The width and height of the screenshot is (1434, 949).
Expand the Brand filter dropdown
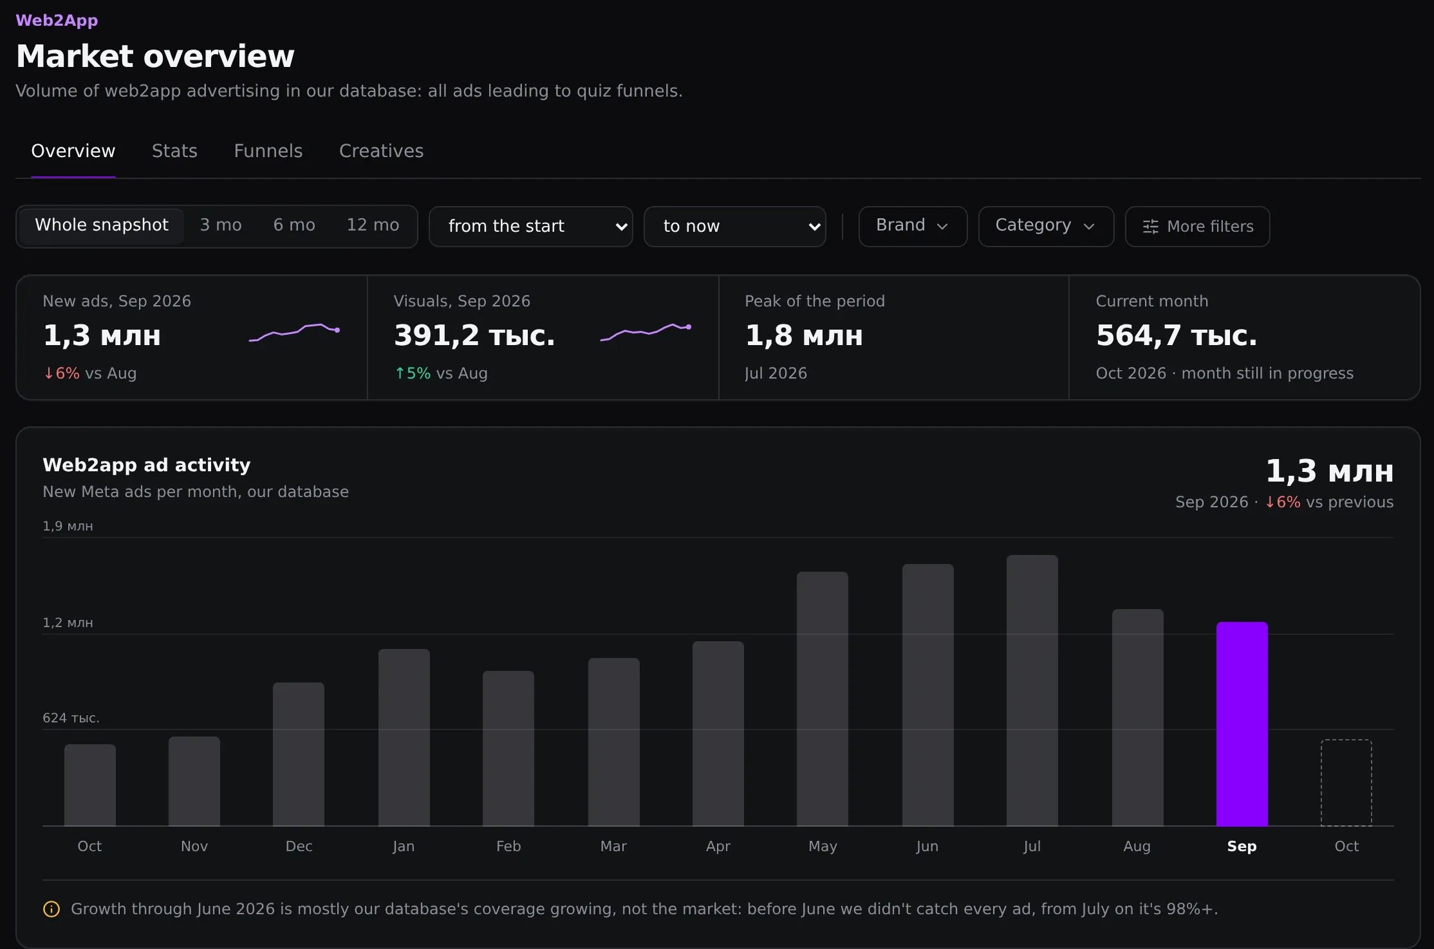913,226
